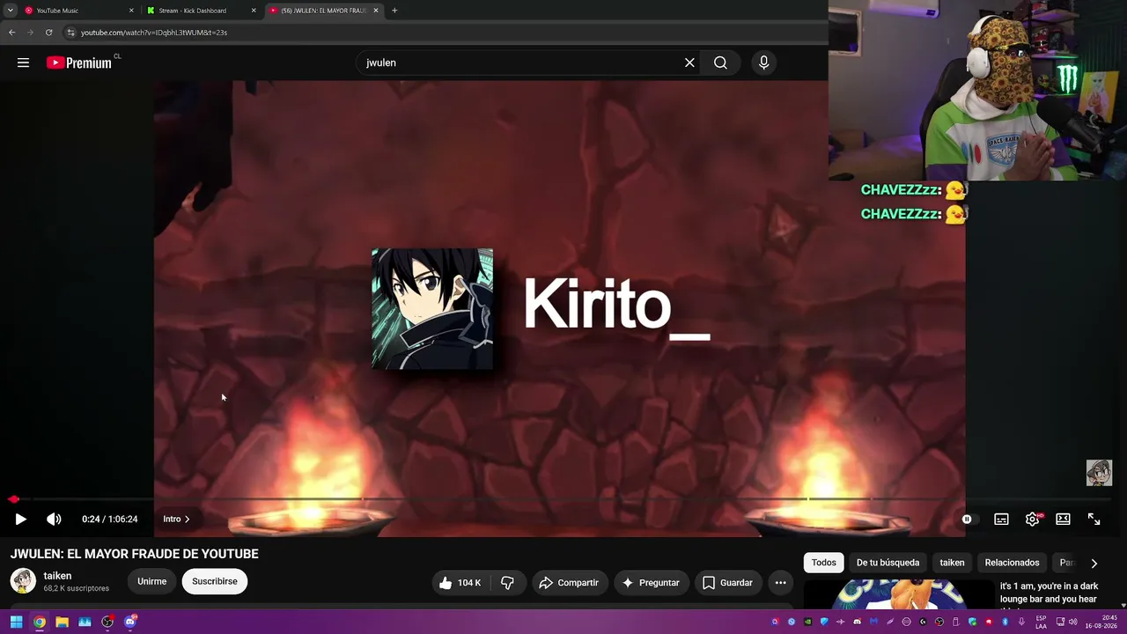Open OBS Studio from the taskbar
This screenshot has width=1127, height=634.
(107, 622)
